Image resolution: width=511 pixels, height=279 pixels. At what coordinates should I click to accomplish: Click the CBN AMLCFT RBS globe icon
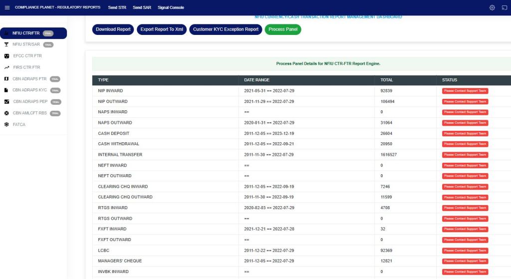[x=6, y=113]
